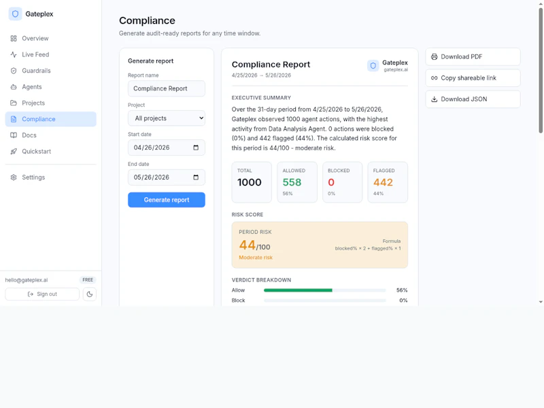Click the formula text 'blocked% × 2 + flagged% × 1'
Viewport: 544px width, 408px height.
[x=368, y=248]
